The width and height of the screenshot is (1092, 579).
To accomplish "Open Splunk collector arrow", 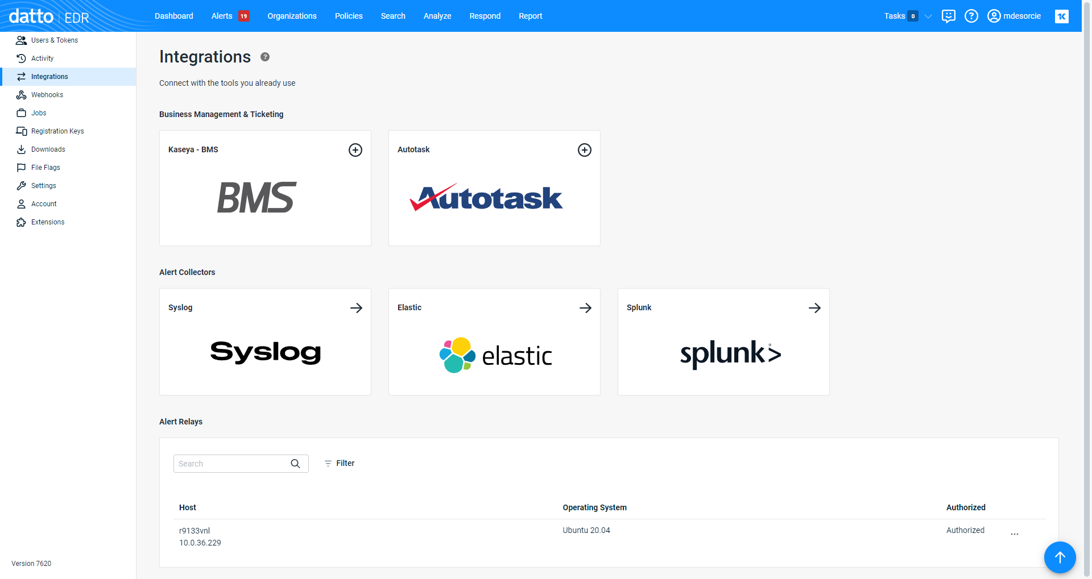I will pos(814,308).
